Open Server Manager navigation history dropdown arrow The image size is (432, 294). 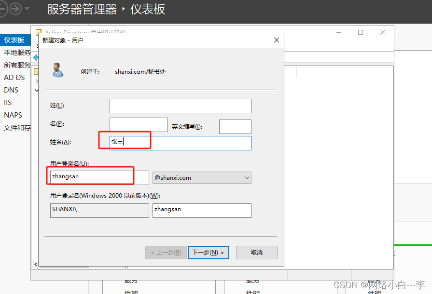pyautogui.click(x=27, y=9)
